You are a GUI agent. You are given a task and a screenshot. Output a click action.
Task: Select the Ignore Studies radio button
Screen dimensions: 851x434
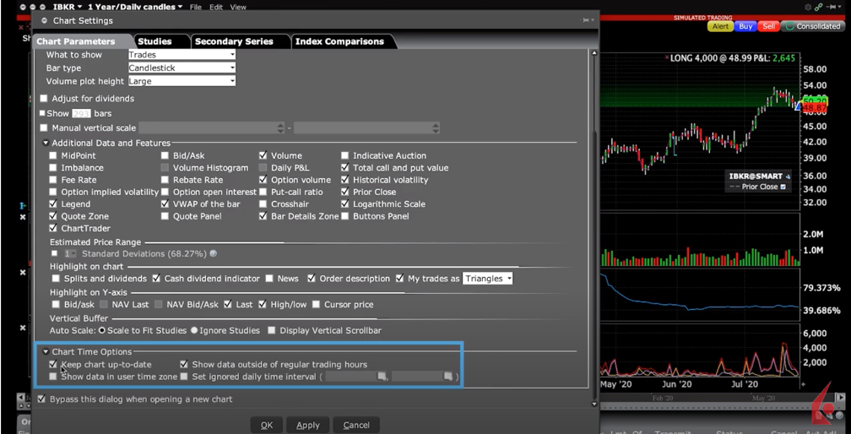[194, 330]
